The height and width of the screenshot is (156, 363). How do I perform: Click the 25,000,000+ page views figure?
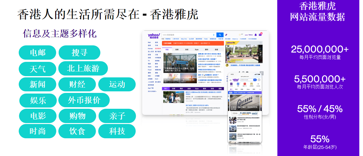click(x=320, y=49)
